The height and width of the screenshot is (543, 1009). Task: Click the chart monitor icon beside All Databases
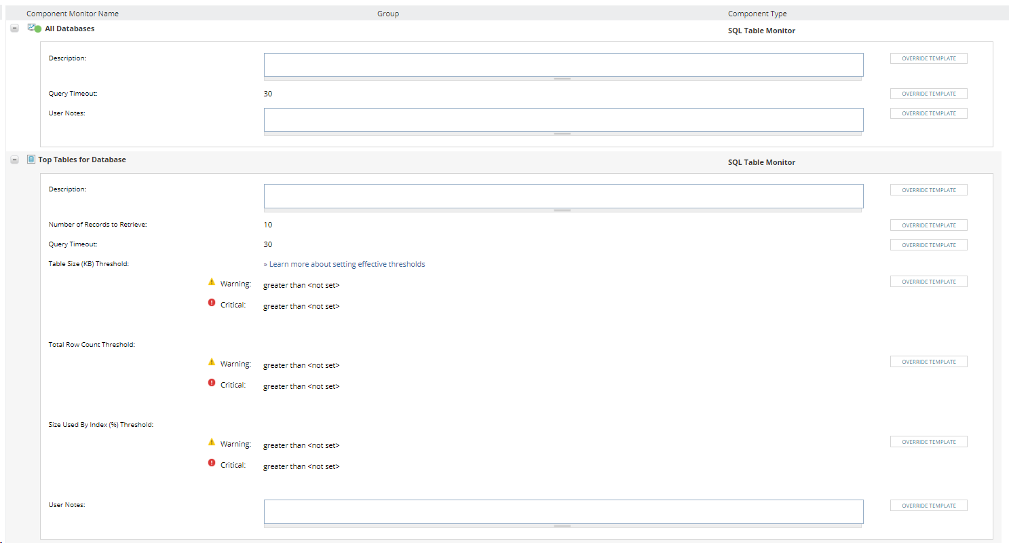32,28
